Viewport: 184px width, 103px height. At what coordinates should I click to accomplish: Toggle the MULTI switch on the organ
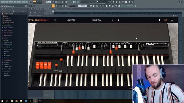click(40, 46)
